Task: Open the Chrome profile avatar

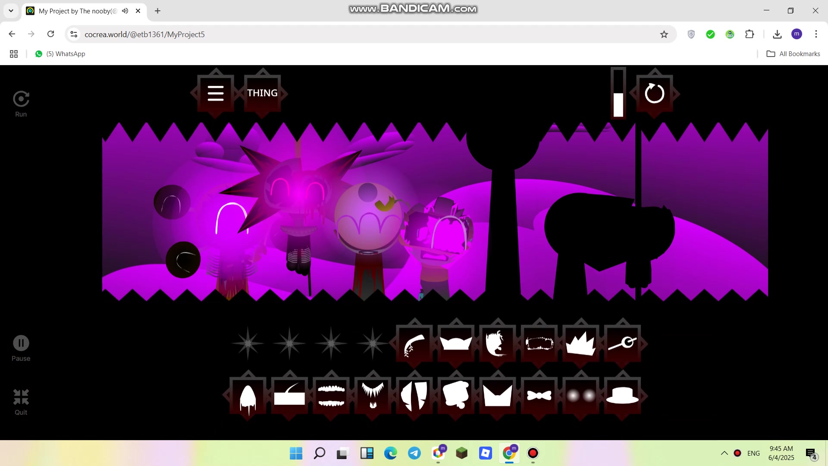Action: (x=797, y=34)
